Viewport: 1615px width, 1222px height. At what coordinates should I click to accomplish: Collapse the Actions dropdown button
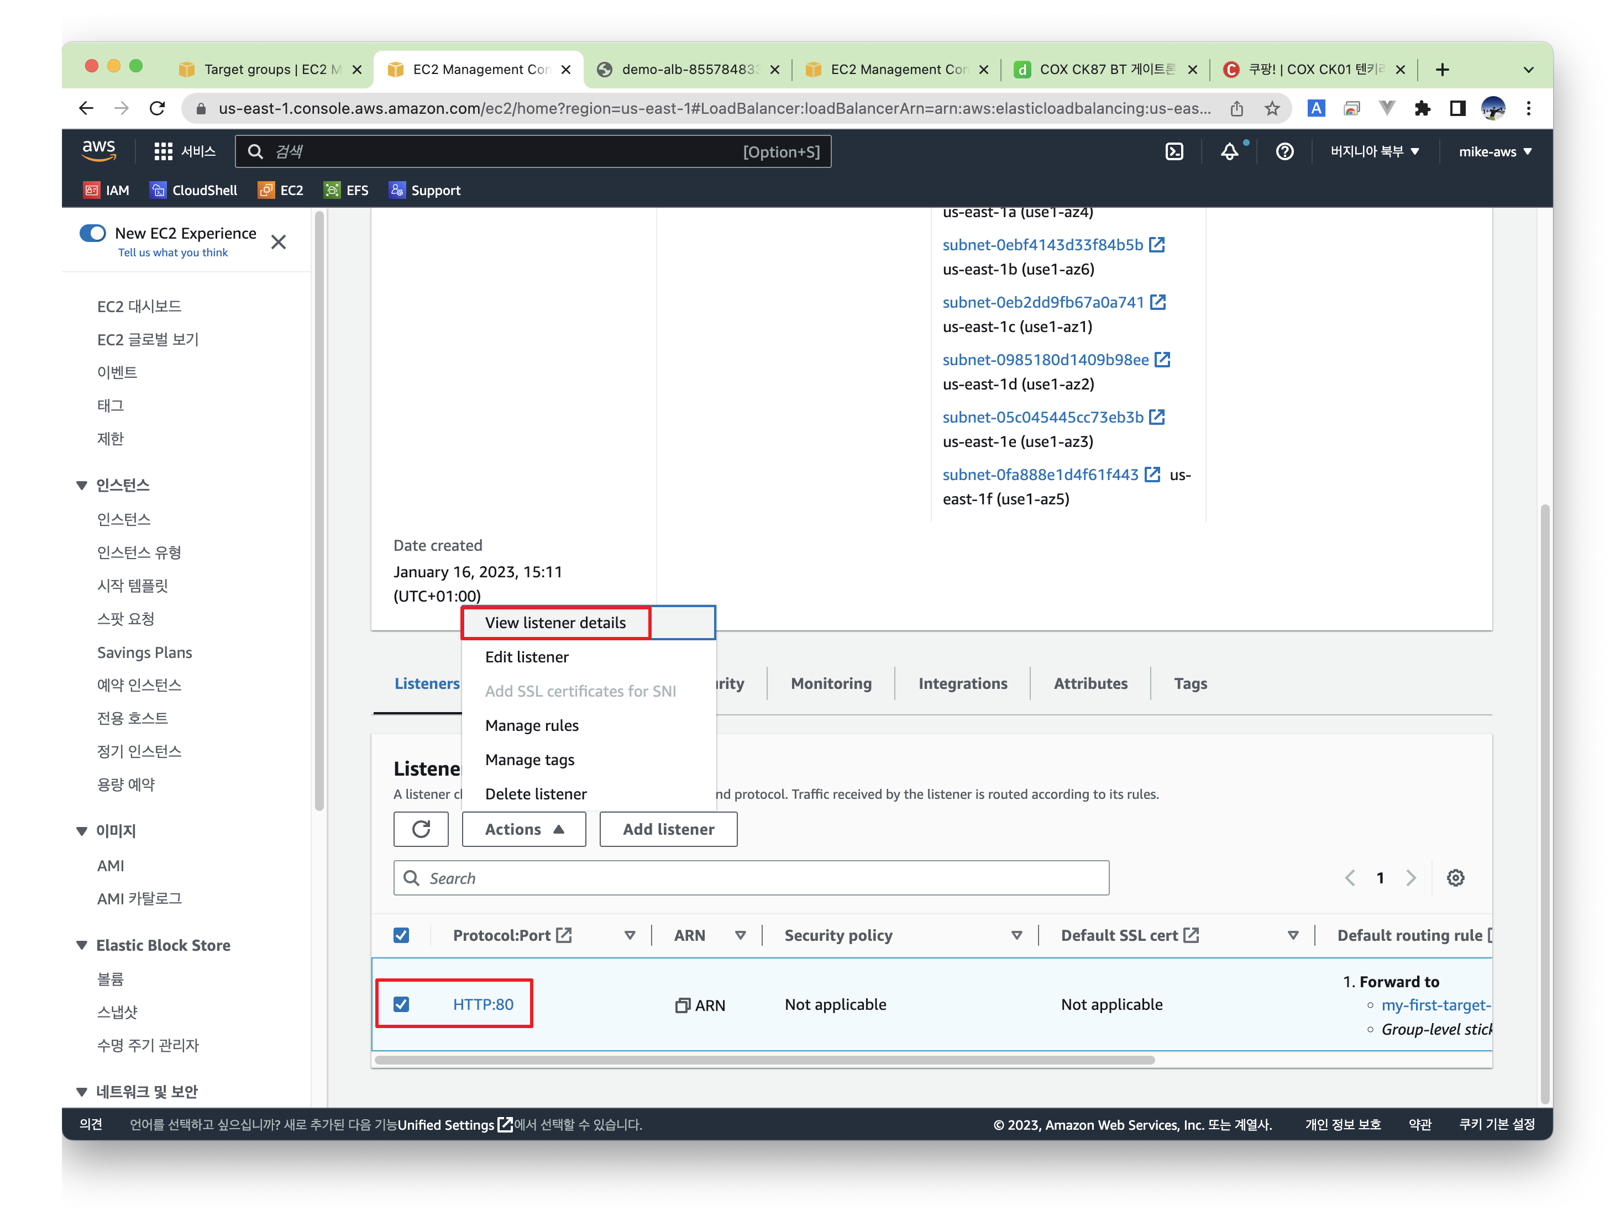(x=523, y=830)
